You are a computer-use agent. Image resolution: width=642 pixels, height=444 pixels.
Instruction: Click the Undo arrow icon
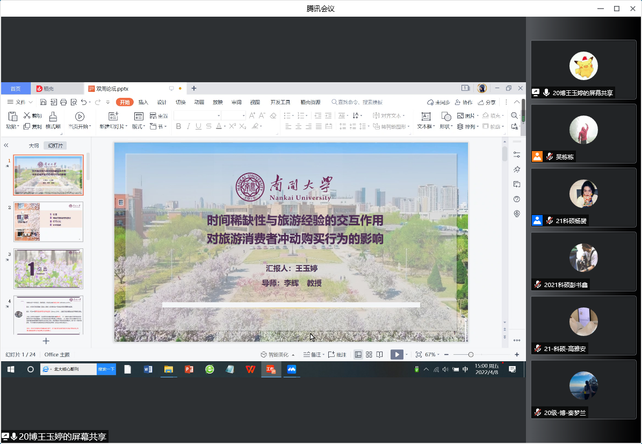pos(84,102)
